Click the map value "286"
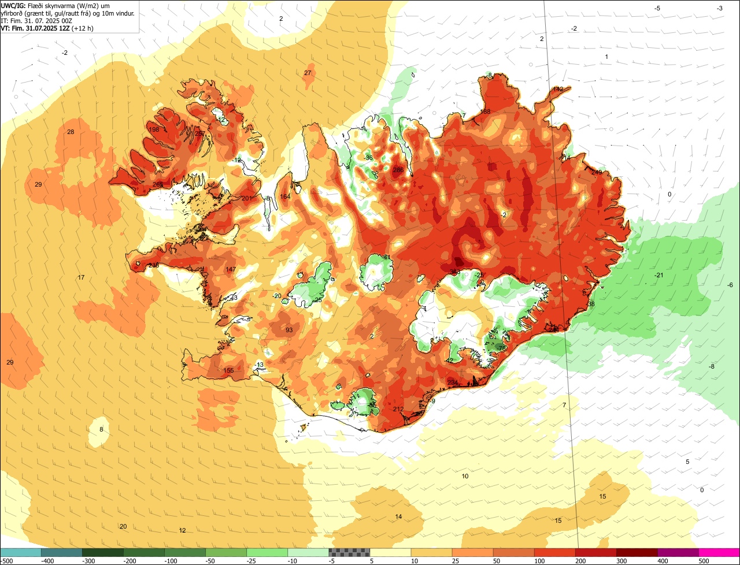The width and height of the screenshot is (740, 565). click(398, 170)
